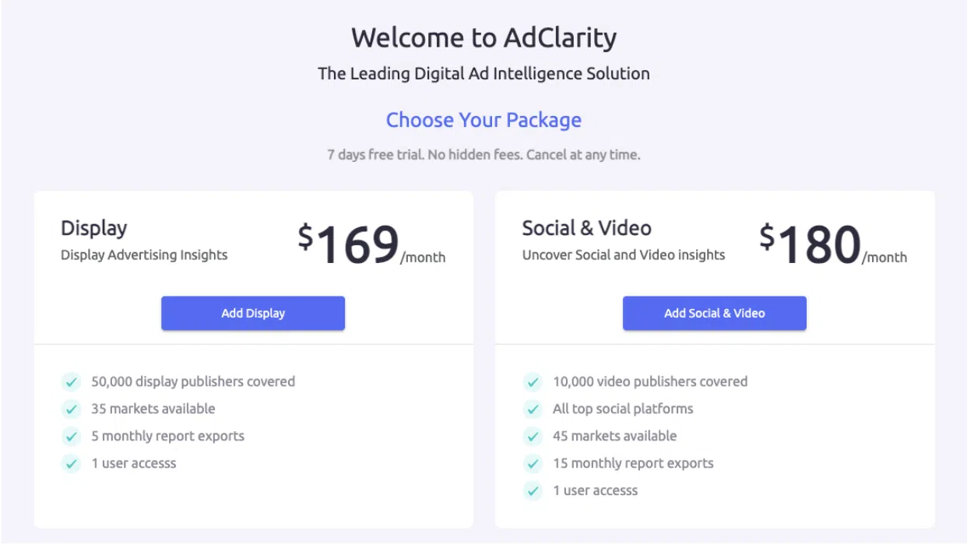Select checkmark next to All top social platforms

coord(533,409)
